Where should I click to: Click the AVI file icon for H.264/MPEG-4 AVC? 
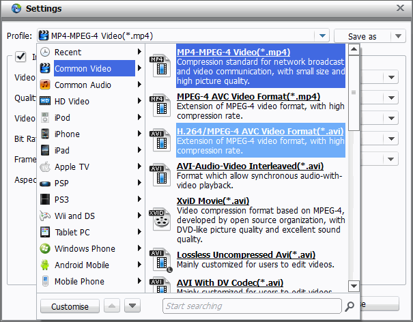(160, 140)
